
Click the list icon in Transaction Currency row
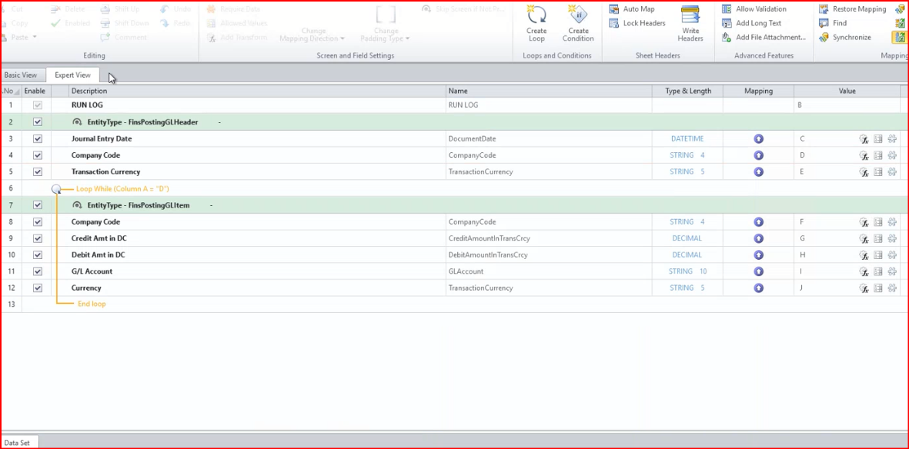pos(877,172)
